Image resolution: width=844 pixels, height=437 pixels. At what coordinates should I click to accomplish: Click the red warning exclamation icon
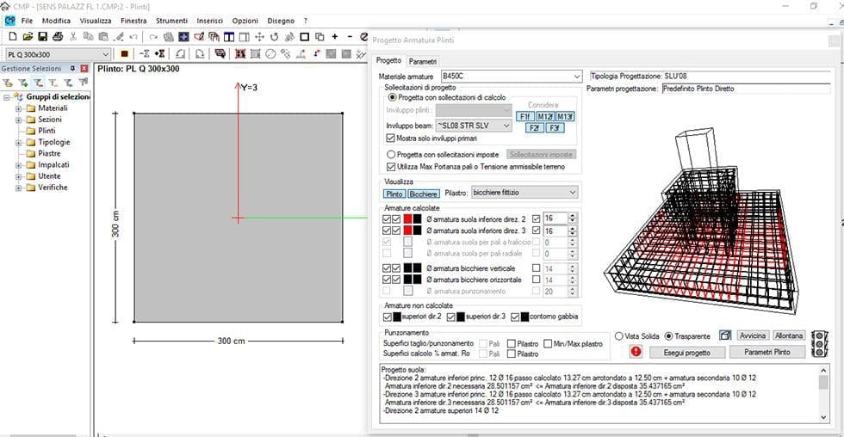pyautogui.click(x=636, y=352)
